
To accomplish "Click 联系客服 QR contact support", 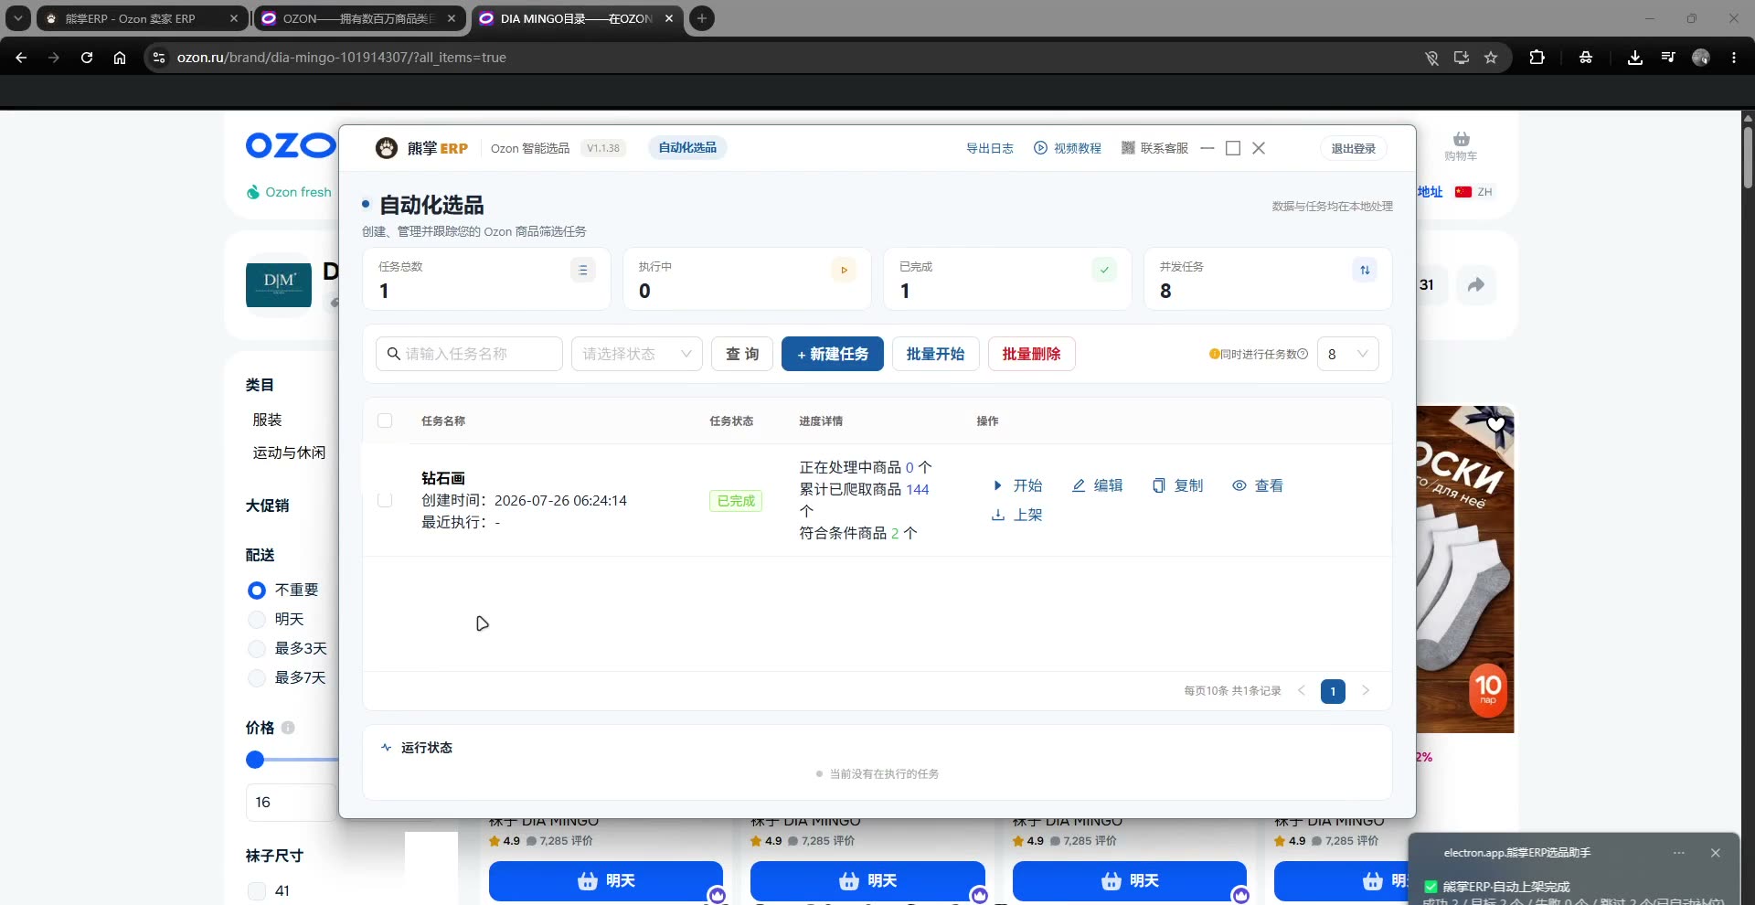I will tap(1154, 148).
